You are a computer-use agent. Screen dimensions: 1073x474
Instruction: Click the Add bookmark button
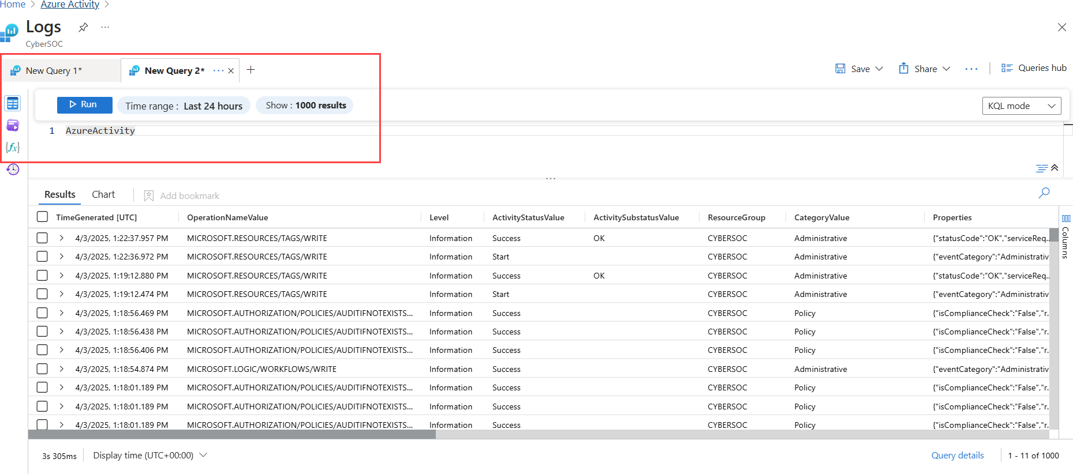[181, 196]
